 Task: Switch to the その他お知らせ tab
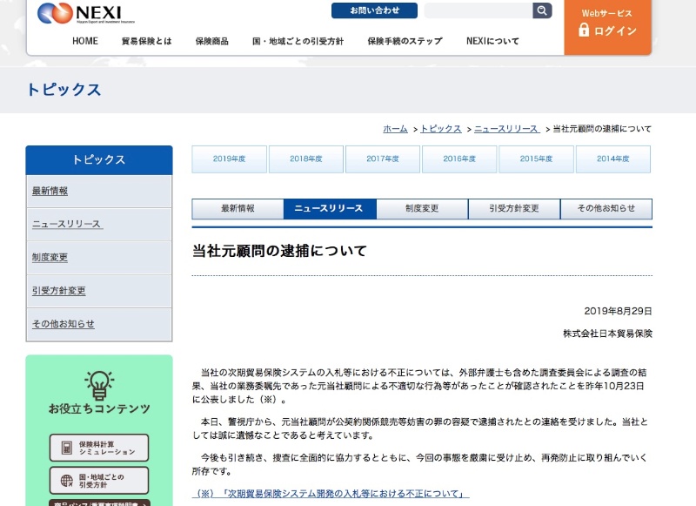[606, 209]
